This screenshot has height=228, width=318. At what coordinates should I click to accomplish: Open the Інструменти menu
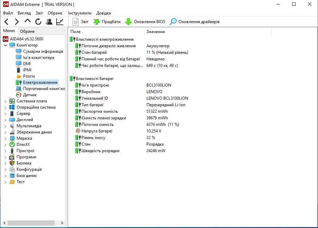click(x=80, y=13)
